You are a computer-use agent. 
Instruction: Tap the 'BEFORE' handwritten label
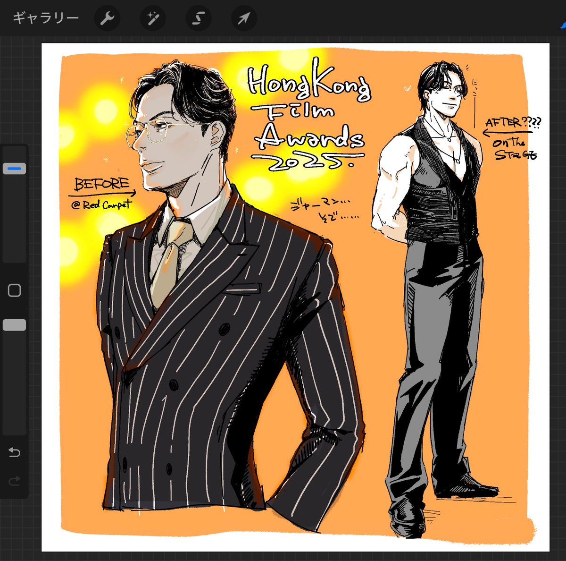[x=101, y=184]
